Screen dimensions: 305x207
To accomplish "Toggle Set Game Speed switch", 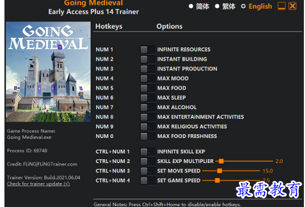I will (147, 180).
